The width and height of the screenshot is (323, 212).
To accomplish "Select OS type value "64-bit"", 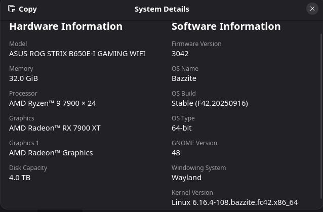I will 181,128.
